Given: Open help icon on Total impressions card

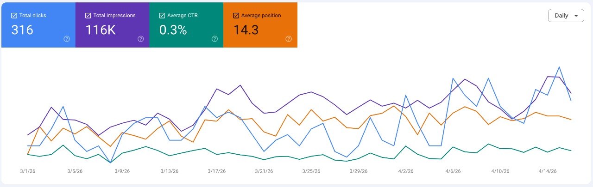Looking at the screenshot, I should [141, 39].
